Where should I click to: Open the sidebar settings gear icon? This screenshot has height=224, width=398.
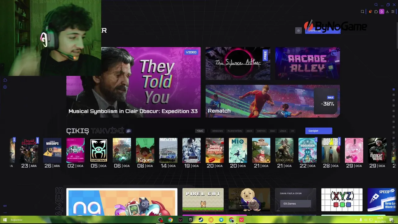(5, 87)
